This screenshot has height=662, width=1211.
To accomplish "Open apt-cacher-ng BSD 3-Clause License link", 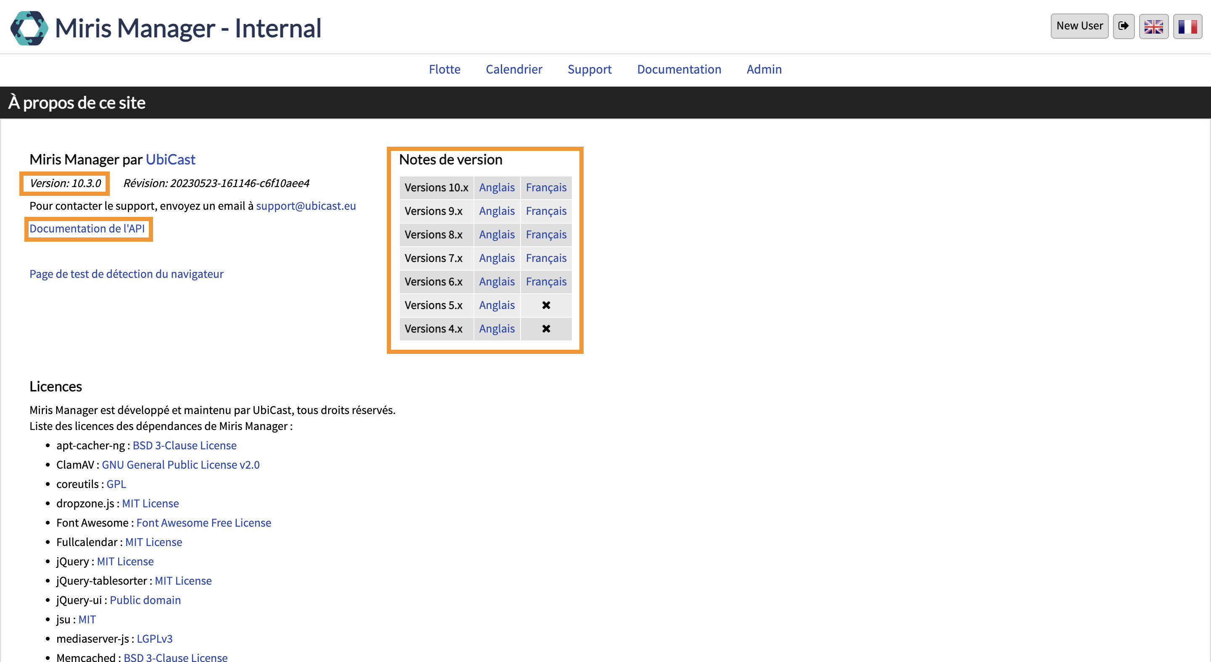I will [x=184, y=446].
